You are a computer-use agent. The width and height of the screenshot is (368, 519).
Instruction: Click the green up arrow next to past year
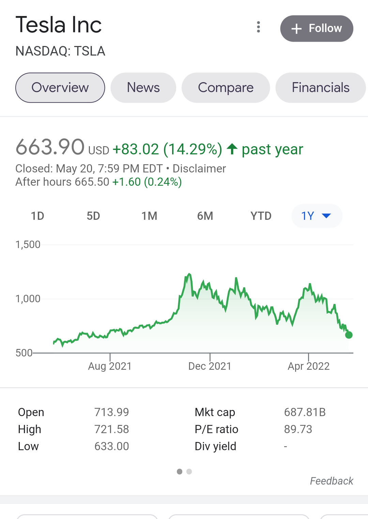click(232, 149)
